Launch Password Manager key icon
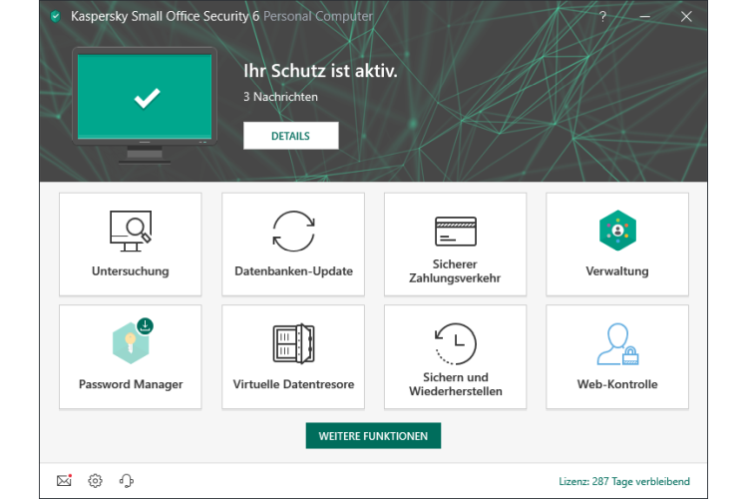This screenshot has width=748, height=499. 131,342
